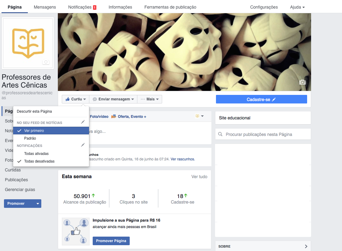
Task: Click the page identity icon in composer
Action: coord(197,116)
